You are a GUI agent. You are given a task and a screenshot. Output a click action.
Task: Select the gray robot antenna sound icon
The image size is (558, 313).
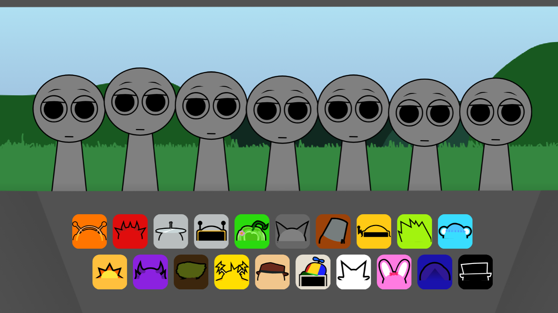(x=211, y=231)
